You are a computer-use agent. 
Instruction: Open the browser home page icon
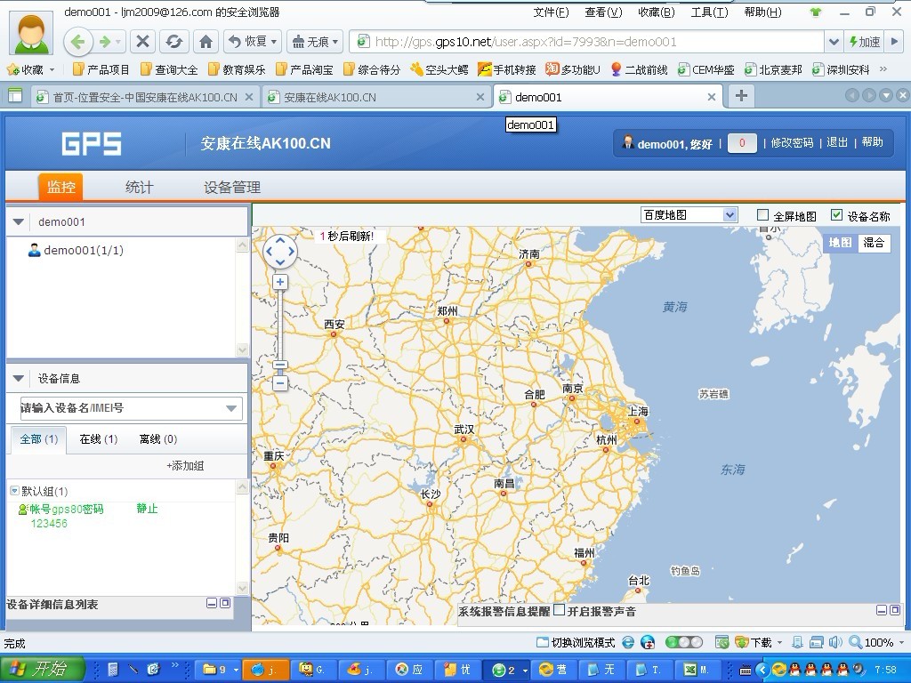point(206,42)
